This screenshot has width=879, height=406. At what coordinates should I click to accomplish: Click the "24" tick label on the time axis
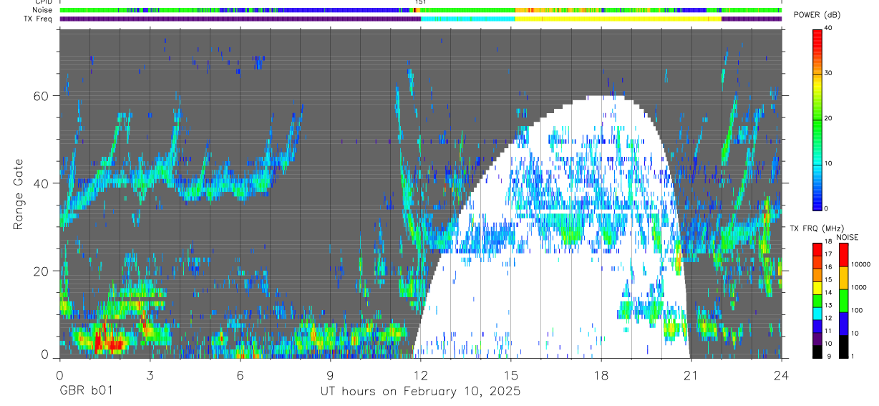point(782,375)
